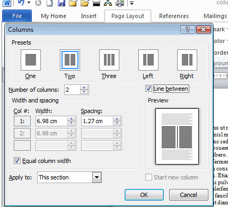
Task: Choose the Right column preset
Action: pos(187,60)
